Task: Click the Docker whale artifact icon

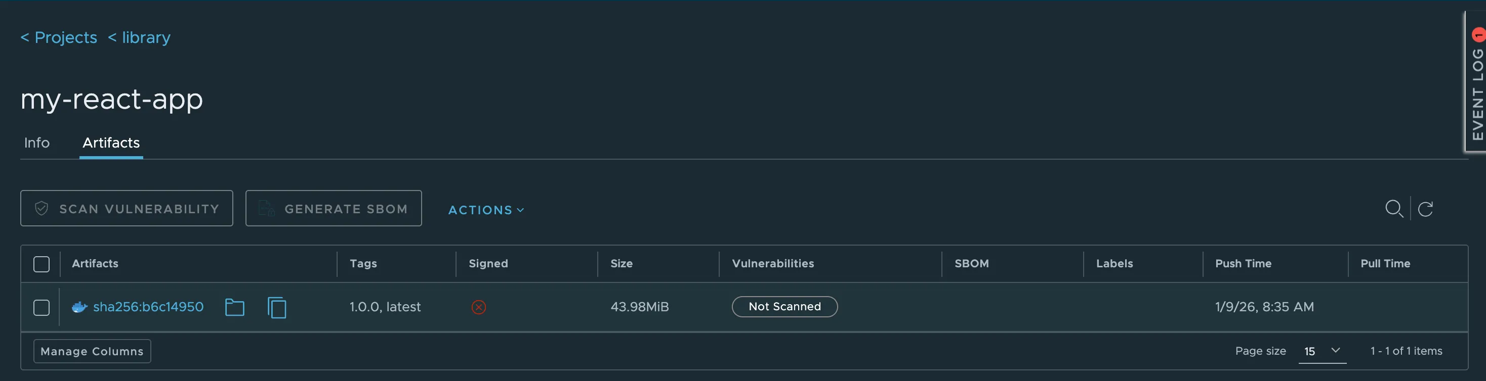Action: click(x=79, y=307)
